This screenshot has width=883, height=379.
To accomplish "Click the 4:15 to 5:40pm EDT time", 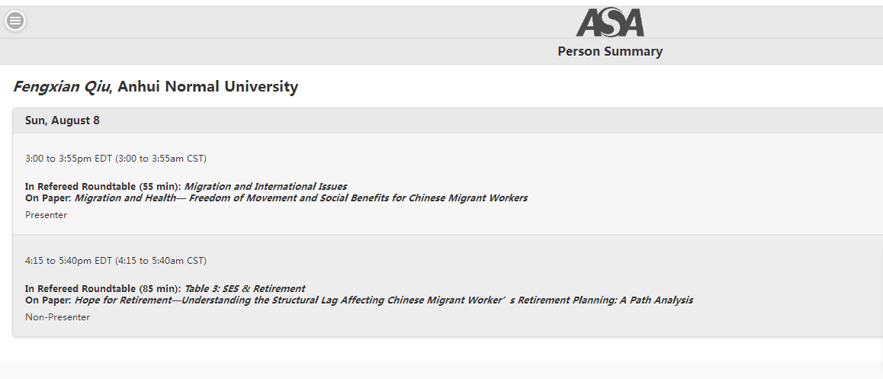I will pyautogui.click(x=69, y=261).
